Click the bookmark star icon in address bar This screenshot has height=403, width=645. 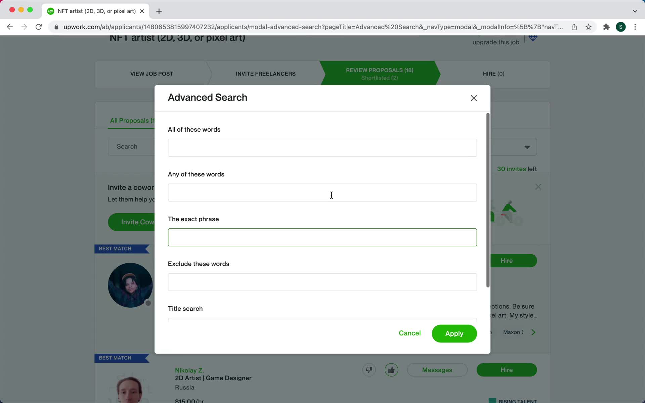tap(588, 27)
